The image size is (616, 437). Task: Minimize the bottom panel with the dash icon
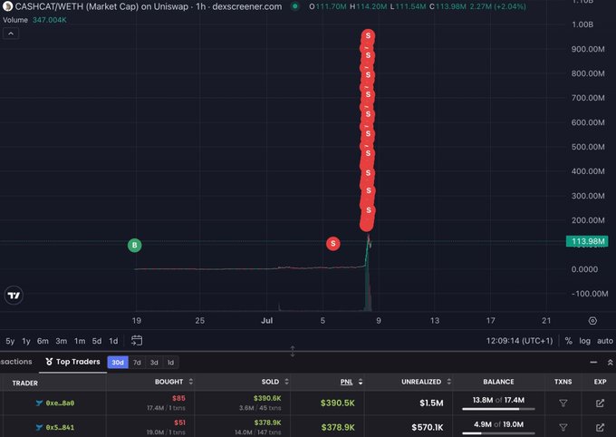click(593, 363)
